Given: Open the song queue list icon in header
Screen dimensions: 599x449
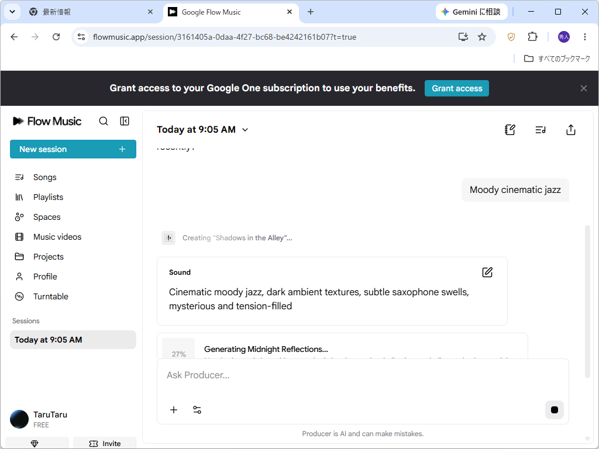Looking at the screenshot, I should point(540,130).
